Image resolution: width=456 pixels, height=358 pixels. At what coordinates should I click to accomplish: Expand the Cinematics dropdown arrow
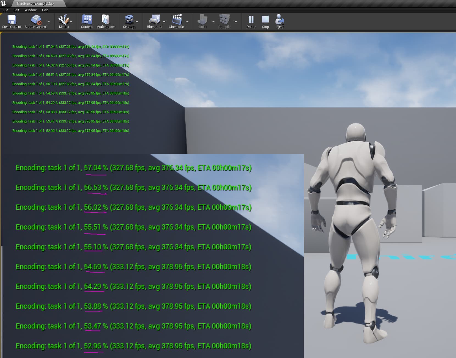pyautogui.click(x=187, y=22)
